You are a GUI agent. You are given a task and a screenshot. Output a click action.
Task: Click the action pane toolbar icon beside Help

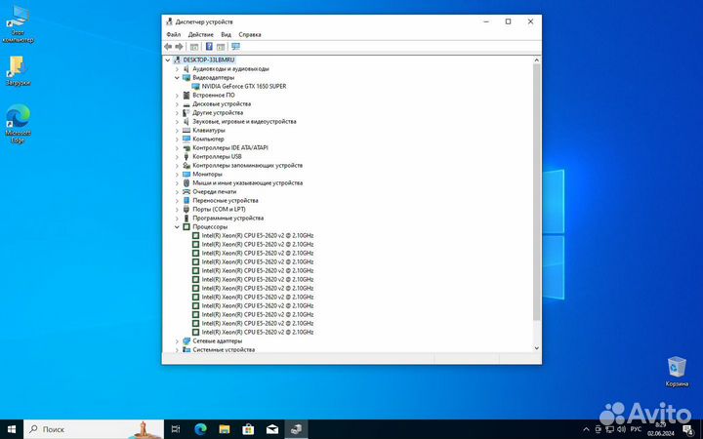pos(221,47)
